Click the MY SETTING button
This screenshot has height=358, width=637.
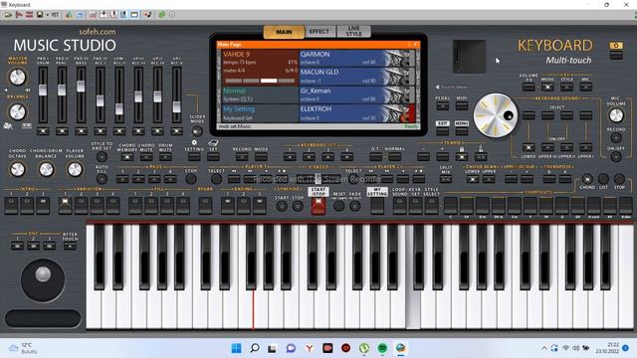click(377, 206)
